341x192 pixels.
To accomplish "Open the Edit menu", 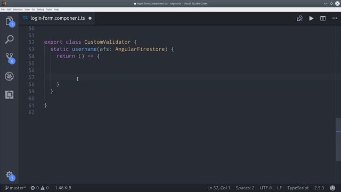I will click(9, 10).
